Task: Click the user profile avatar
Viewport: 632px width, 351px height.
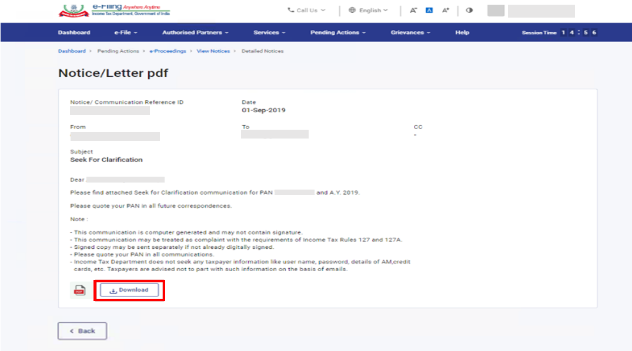Action: [x=496, y=11]
